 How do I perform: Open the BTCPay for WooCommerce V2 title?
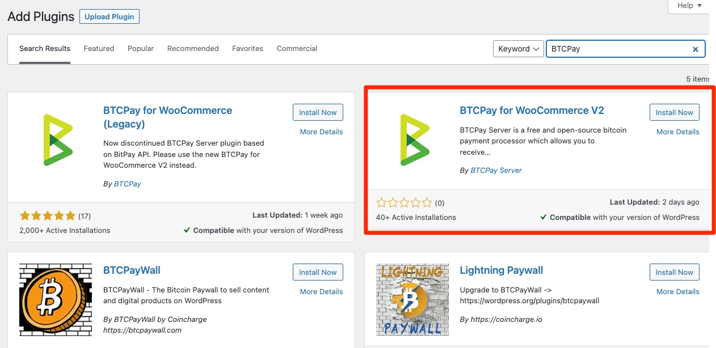(532, 111)
